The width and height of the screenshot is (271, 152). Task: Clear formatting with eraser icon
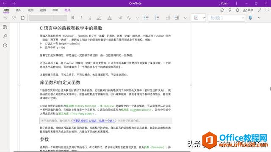click(x=120, y=18)
